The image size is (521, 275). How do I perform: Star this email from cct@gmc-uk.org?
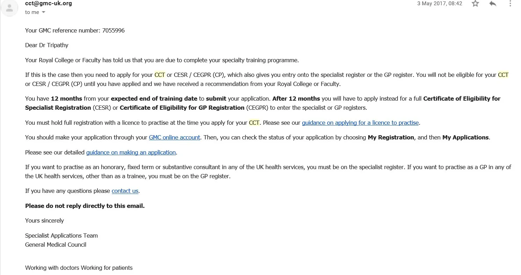pyautogui.click(x=475, y=3)
